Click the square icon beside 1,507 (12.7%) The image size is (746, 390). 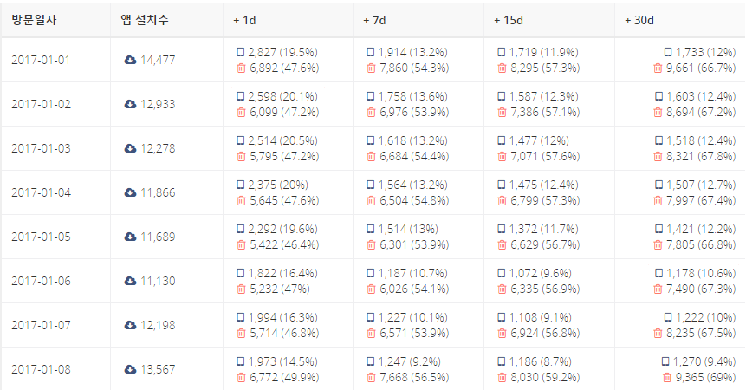(x=658, y=185)
